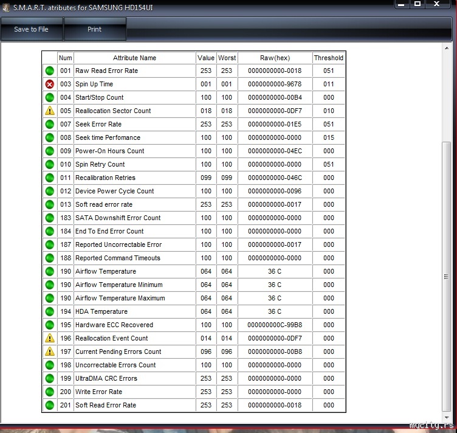Select number 196 in the Num column
457x433 pixels.
(66, 338)
